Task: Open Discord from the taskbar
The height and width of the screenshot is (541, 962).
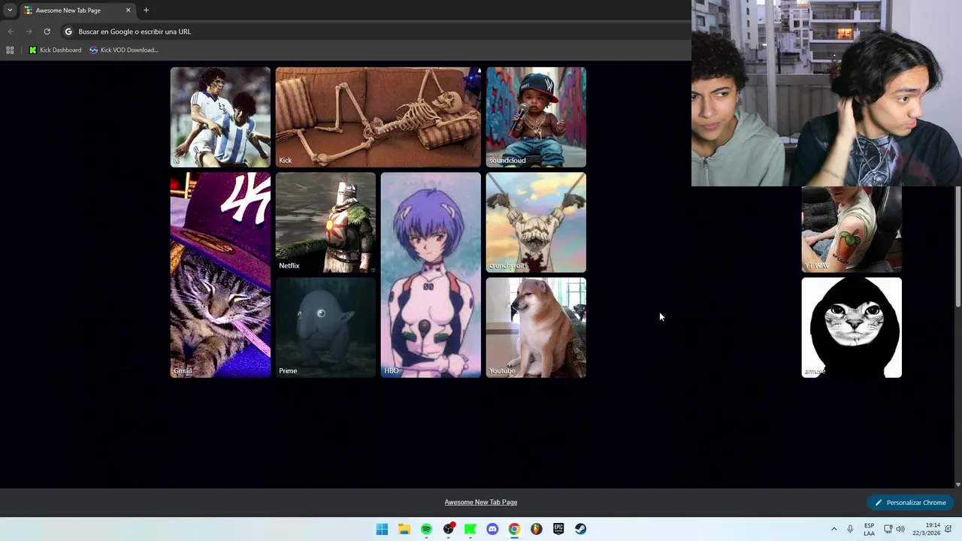Action: coord(492,529)
